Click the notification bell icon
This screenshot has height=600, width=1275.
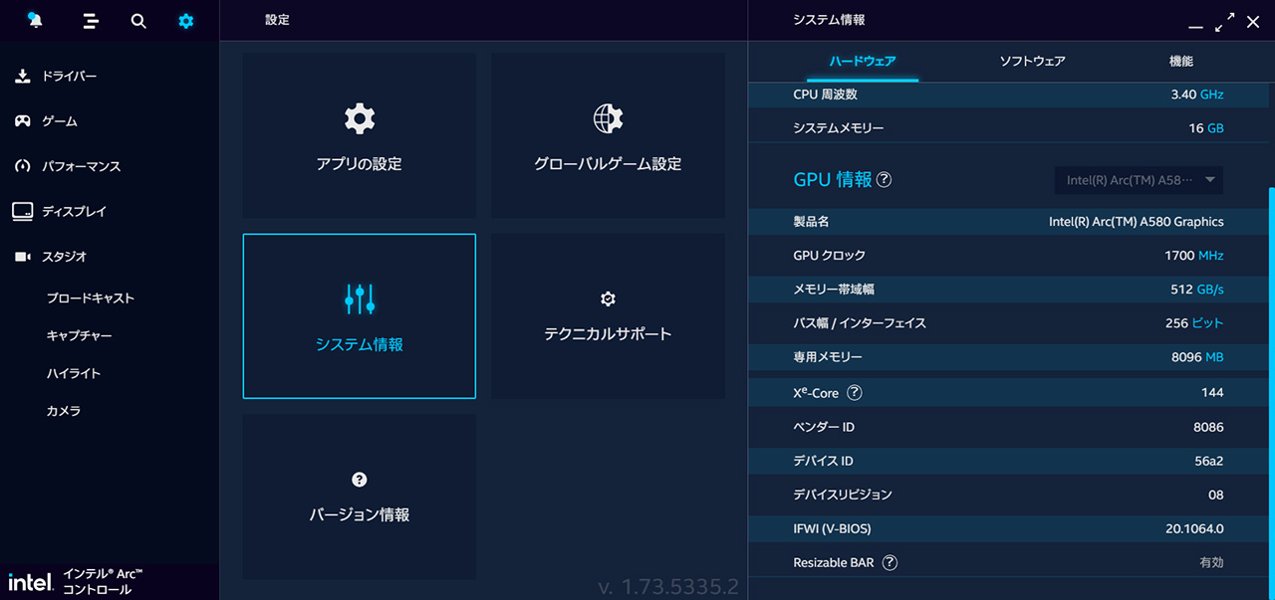[35, 21]
